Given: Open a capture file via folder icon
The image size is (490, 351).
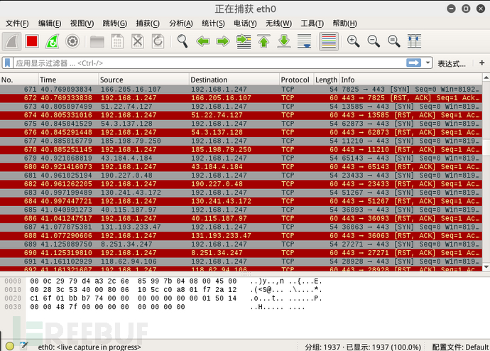Looking at the screenshot, I should (x=97, y=41).
